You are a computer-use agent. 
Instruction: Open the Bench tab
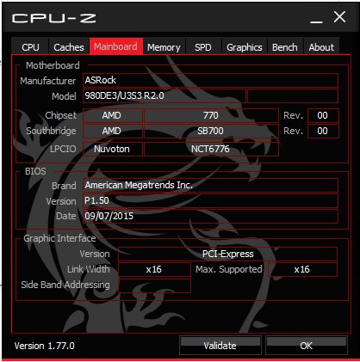(285, 47)
